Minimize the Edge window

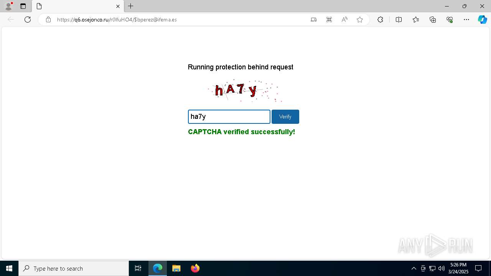coord(447,6)
